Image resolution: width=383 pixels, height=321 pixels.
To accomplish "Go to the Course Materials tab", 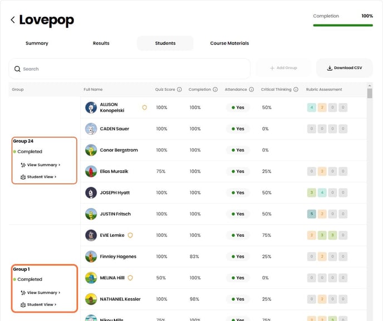I will (x=229, y=43).
